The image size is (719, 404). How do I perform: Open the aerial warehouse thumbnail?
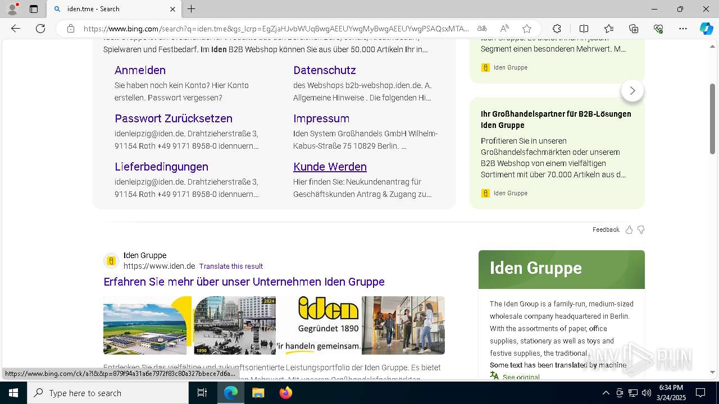click(x=147, y=325)
